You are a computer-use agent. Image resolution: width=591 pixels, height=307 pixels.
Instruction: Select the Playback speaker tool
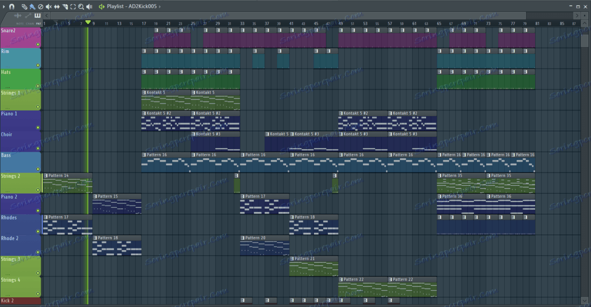point(89,6)
